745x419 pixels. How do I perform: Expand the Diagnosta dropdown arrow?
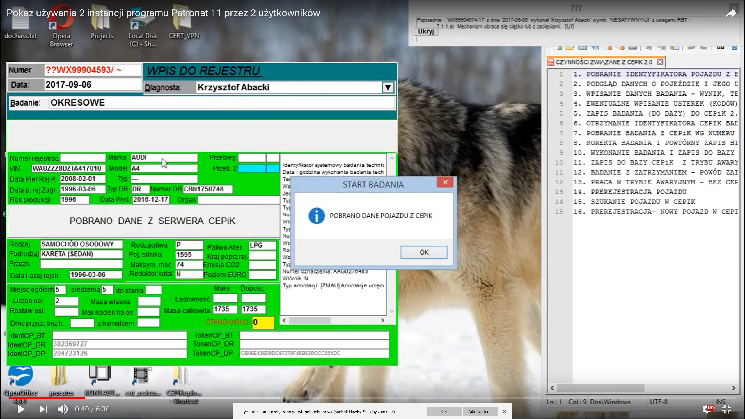click(x=388, y=87)
